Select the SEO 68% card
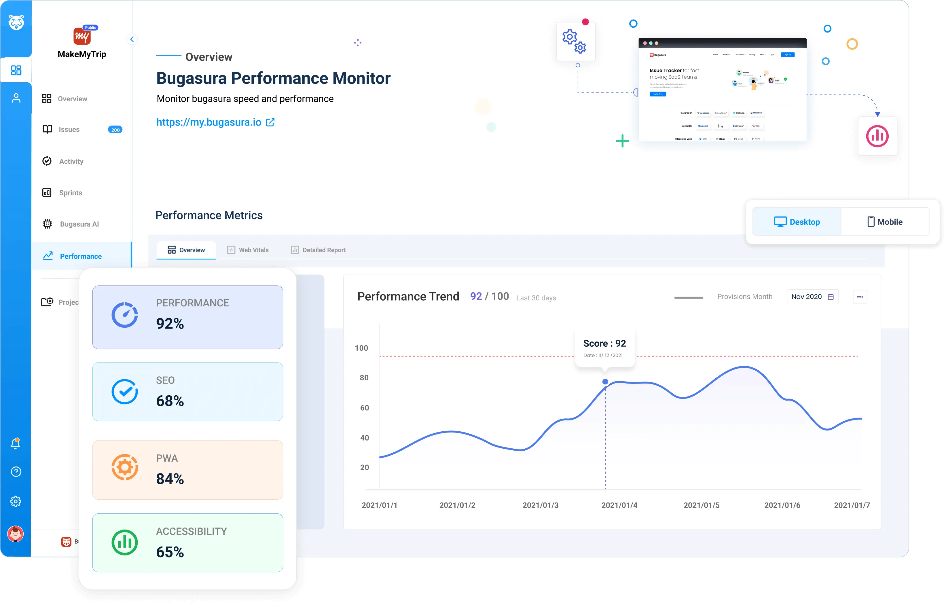This screenshot has width=946, height=607. click(188, 391)
